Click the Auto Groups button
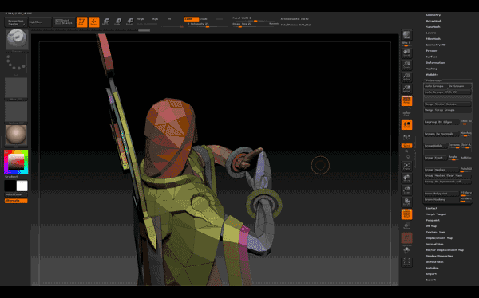Image resolution: width=479 pixels, height=298 pixels. point(435,86)
